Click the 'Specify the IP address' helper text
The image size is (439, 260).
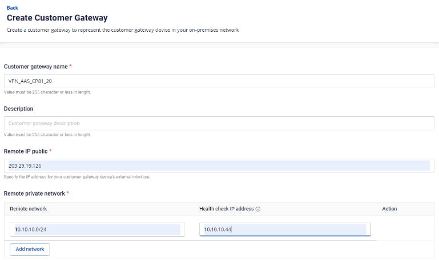tap(77, 177)
